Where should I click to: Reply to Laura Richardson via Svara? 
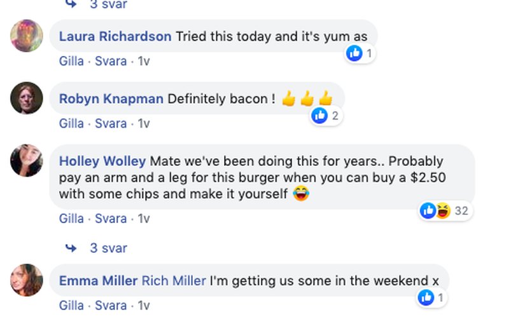tap(110, 62)
